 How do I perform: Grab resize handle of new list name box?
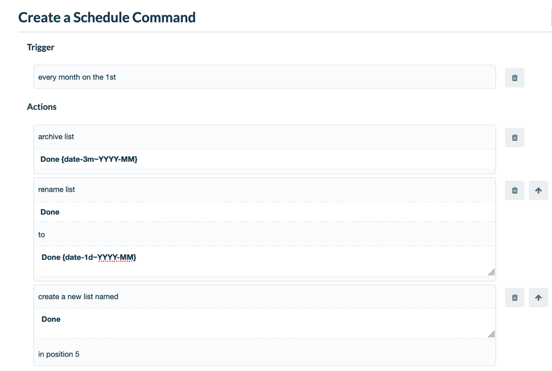pos(491,334)
